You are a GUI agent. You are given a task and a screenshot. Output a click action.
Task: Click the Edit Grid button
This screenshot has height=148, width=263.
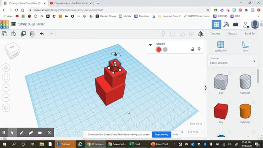[196, 124]
